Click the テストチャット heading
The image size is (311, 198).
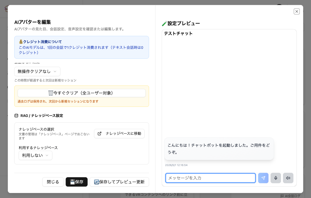click(178, 33)
